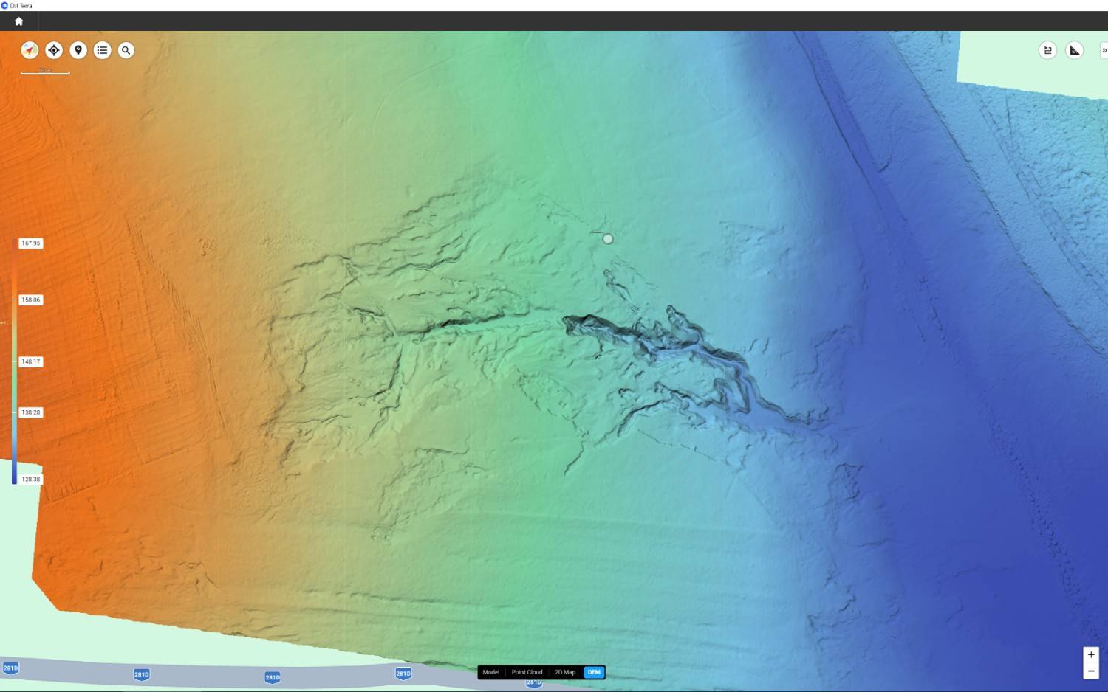1108x692 pixels.
Task: Click the elevation color gradient bar
Action: [x=14, y=361]
